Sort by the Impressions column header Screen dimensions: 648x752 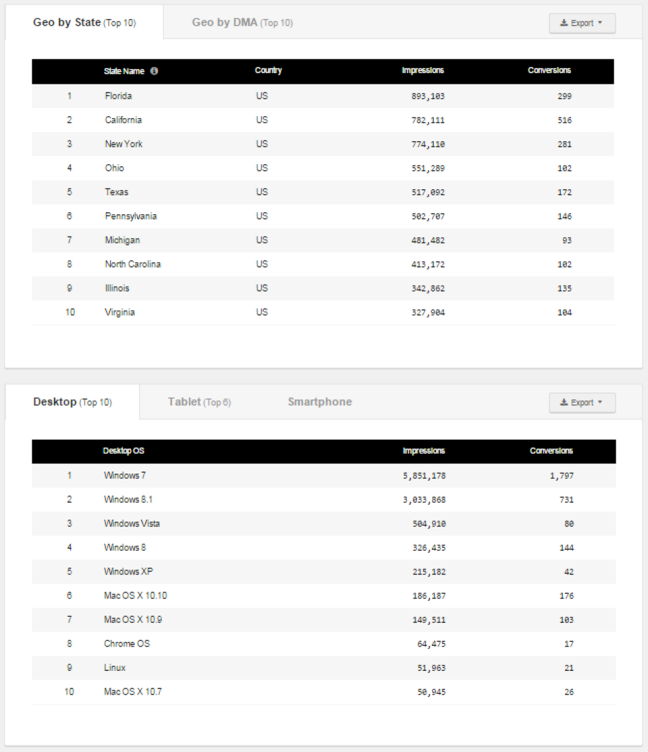coord(423,70)
